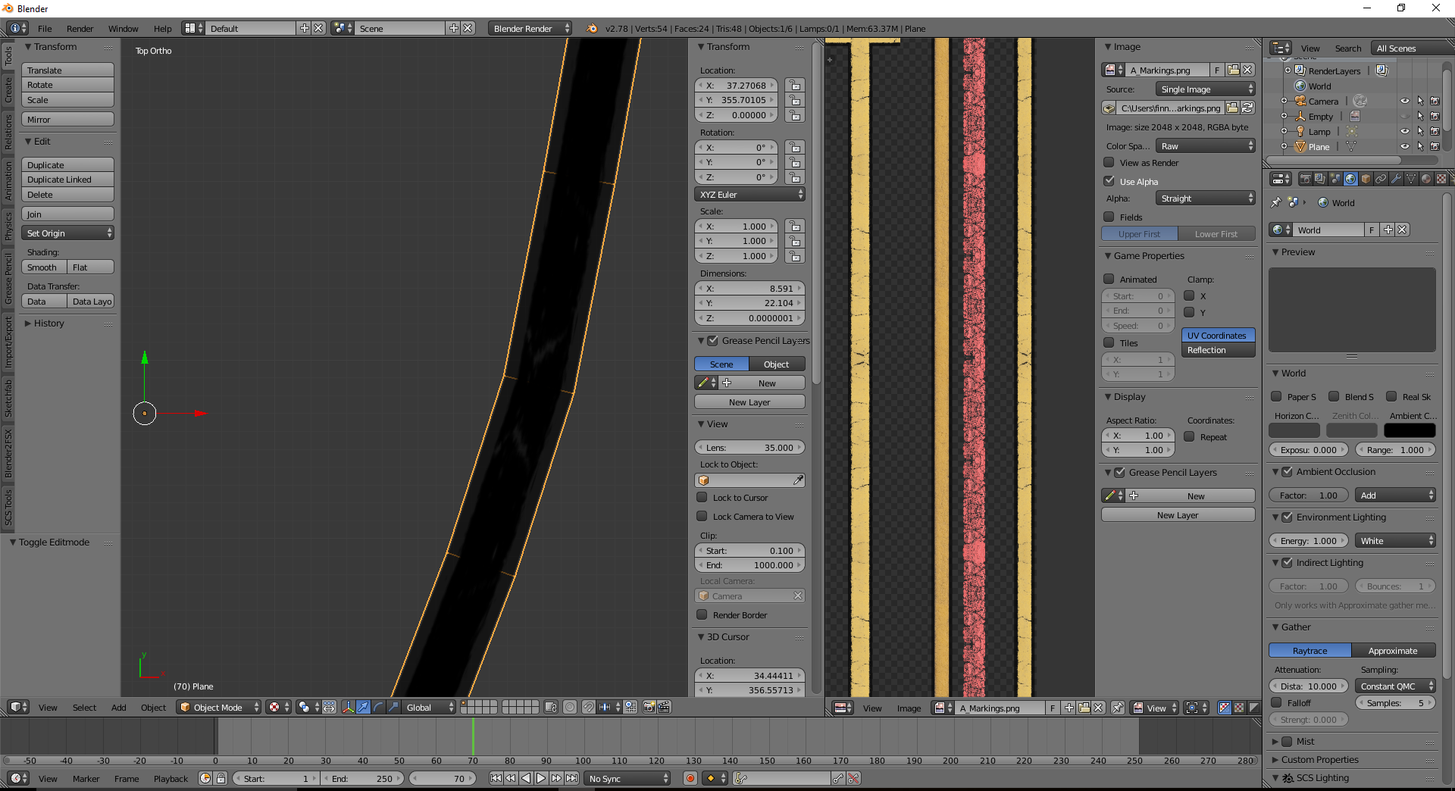Screen dimensions: 1455x791
Task: Click the Ambient color swatch in World panel
Action: click(1410, 430)
